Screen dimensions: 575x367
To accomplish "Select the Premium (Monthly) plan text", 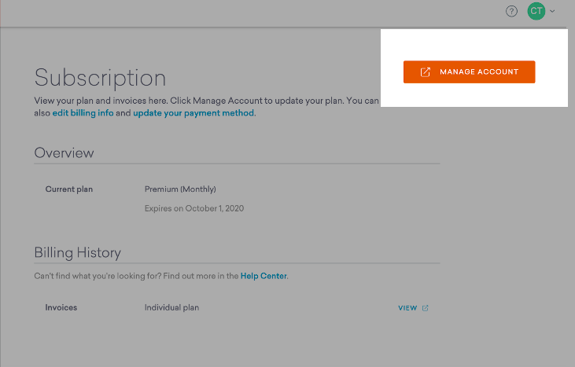I will pos(180,189).
